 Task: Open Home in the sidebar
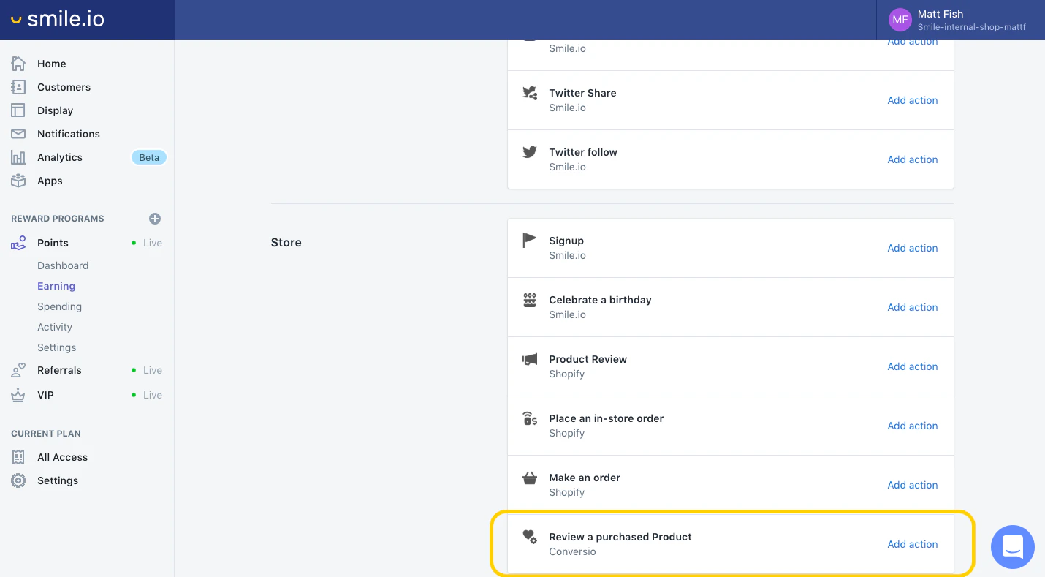click(52, 64)
